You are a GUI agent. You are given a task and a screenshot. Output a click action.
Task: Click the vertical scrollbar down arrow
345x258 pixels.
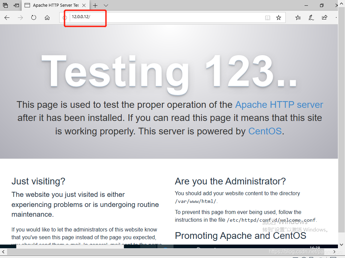click(341, 245)
